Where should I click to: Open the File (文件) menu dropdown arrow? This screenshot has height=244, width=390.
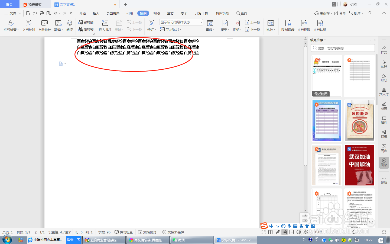(x=19, y=13)
